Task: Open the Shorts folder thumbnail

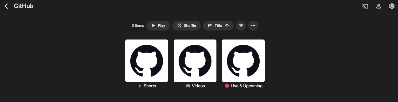Action: [147, 61]
